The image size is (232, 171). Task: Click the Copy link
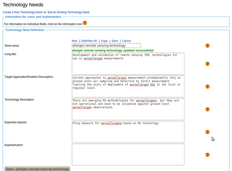point(104,41)
